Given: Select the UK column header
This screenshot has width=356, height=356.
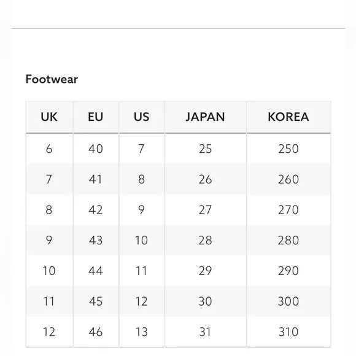Looking at the screenshot, I should pyautogui.click(x=49, y=117).
